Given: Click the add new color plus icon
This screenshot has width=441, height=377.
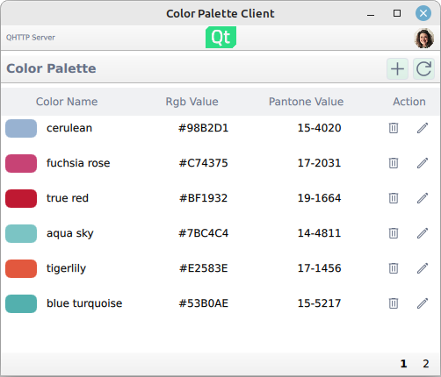Looking at the screenshot, I should 397,69.
